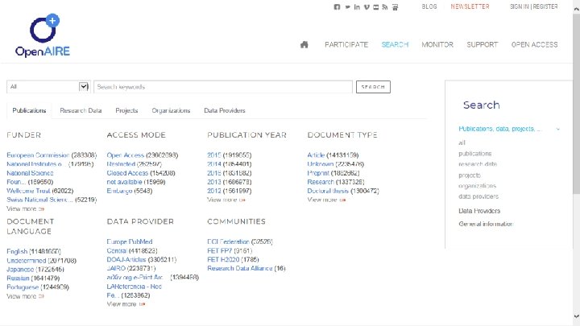Filter by publication year 2013
The height and width of the screenshot is (326, 580).
[x=213, y=182]
